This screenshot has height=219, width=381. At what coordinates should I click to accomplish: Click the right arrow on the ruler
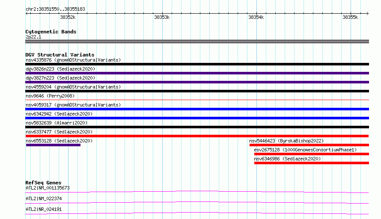pyautogui.click(x=368, y=13)
